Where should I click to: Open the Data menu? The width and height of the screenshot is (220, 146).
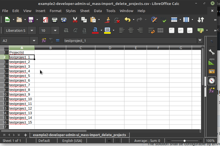click(98, 11)
